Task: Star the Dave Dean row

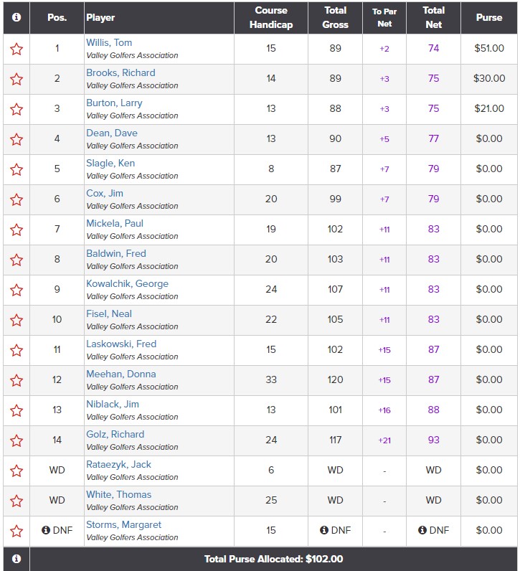Action: [x=16, y=139]
